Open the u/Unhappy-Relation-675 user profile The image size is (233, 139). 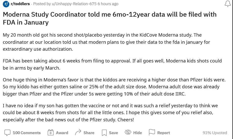pyautogui.click(x=74, y=4)
